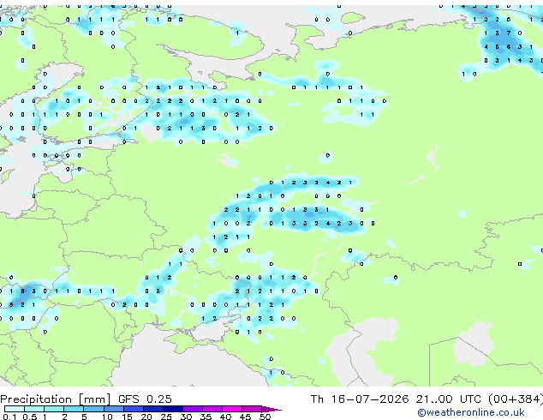The image size is (543, 420).
Task: Click the lightest 0.1 to 0.5 legend swatch
Action: point(15,409)
